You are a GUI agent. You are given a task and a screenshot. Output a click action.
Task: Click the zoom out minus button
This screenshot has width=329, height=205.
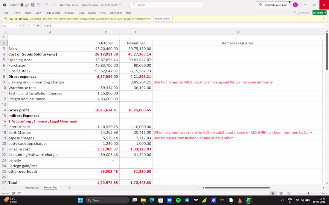point(295,193)
